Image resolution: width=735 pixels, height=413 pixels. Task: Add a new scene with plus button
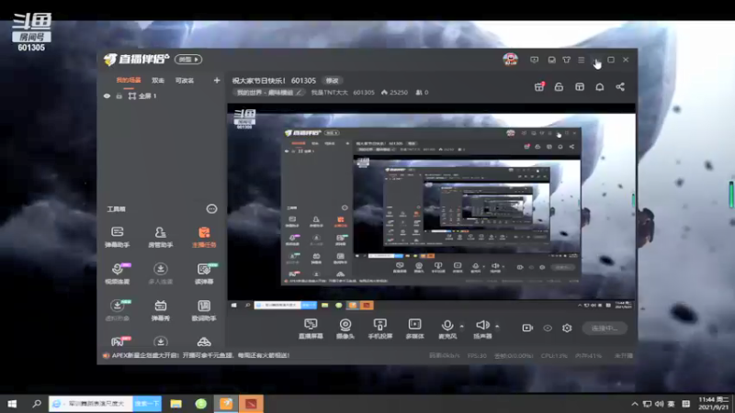click(217, 81)
